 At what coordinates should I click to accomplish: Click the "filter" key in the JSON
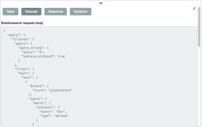pos(22,69)
